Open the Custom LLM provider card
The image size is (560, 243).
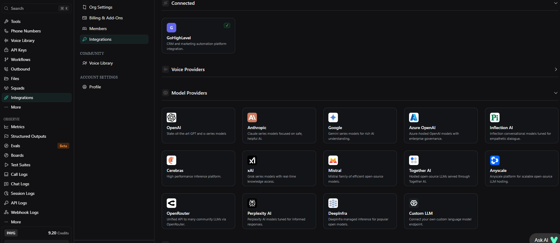[x=441, y=211]
